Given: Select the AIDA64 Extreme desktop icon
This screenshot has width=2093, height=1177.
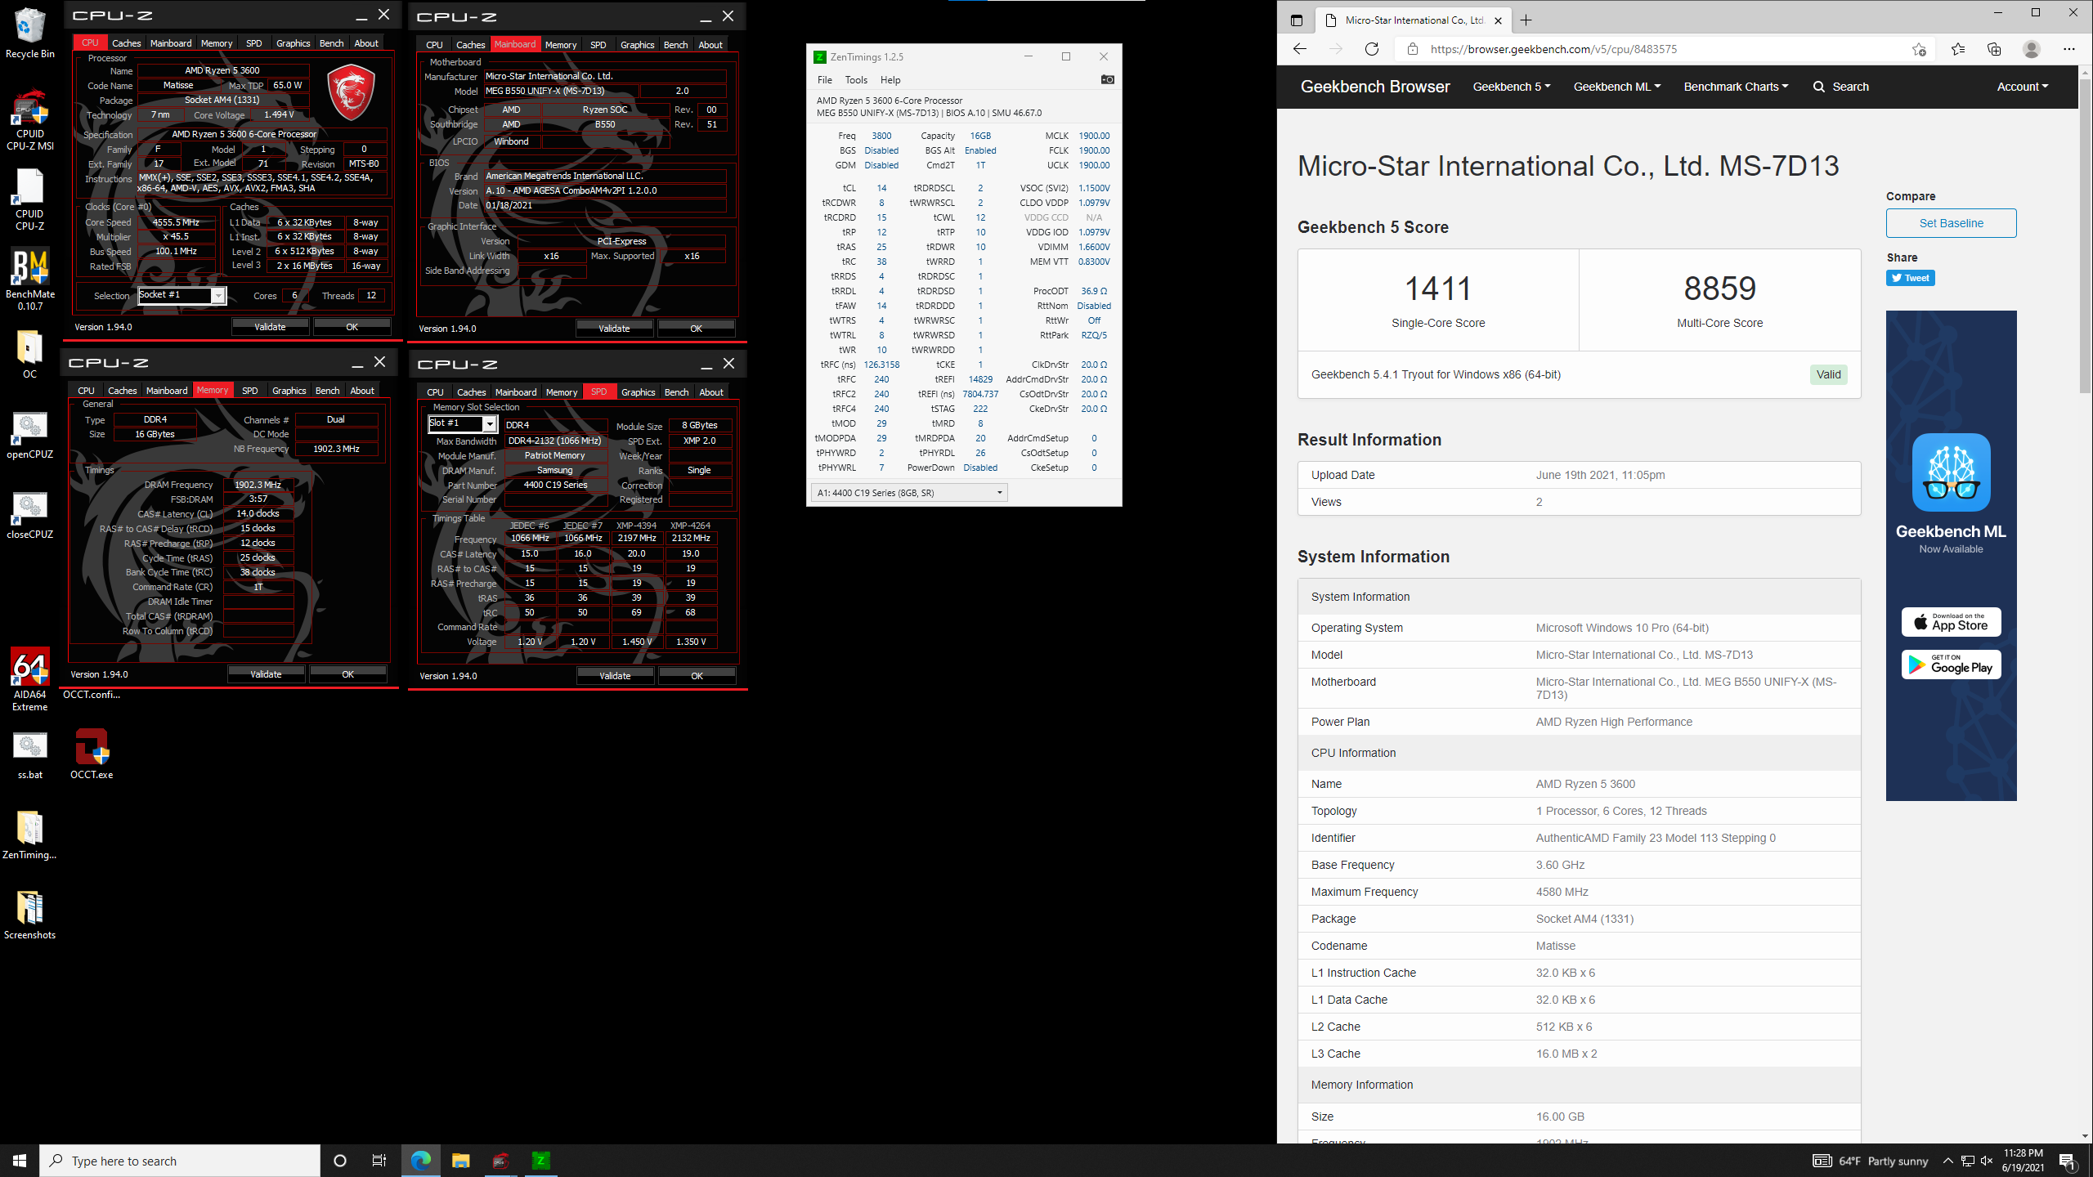Looking at the screenshot, I should [29, 680].
